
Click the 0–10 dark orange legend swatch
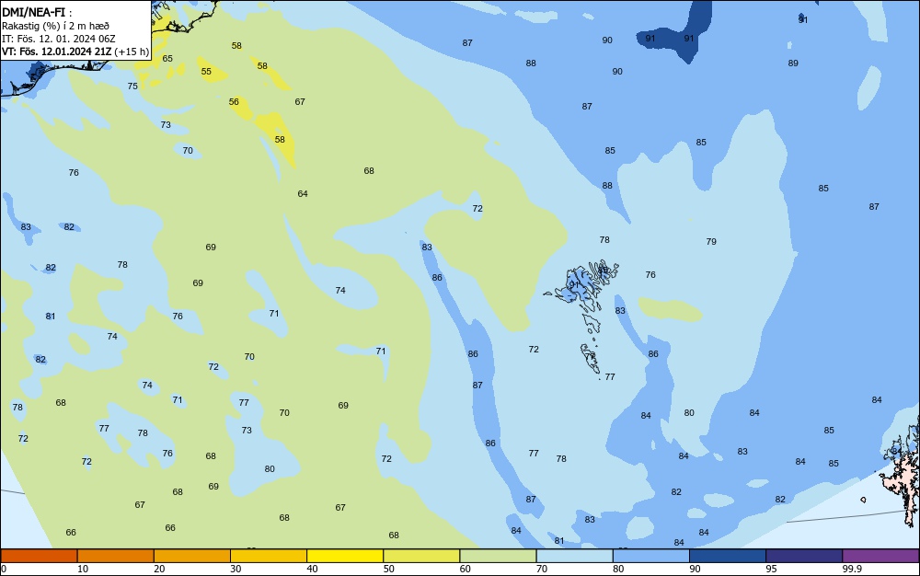point(39,556)
